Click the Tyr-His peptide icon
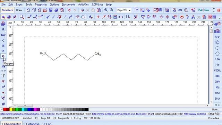This screenshot has height=125, width=222. click(x=212, y=17)
